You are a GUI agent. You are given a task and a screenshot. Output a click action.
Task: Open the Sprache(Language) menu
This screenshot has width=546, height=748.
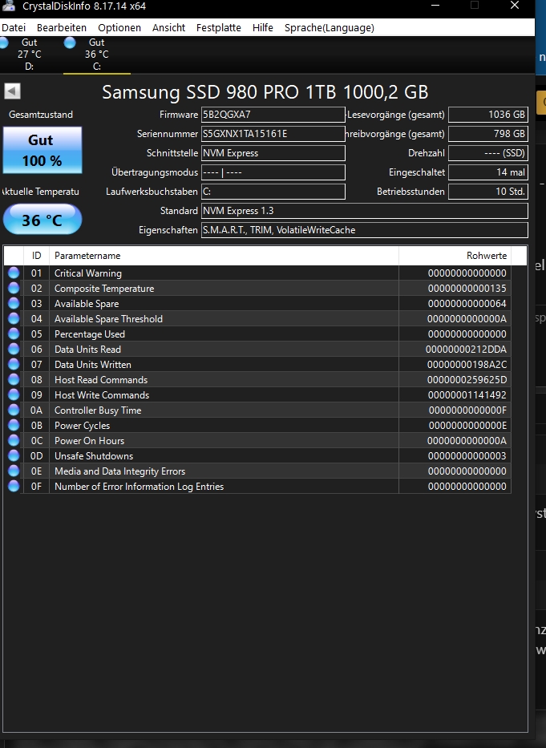(x=330, y=28)
